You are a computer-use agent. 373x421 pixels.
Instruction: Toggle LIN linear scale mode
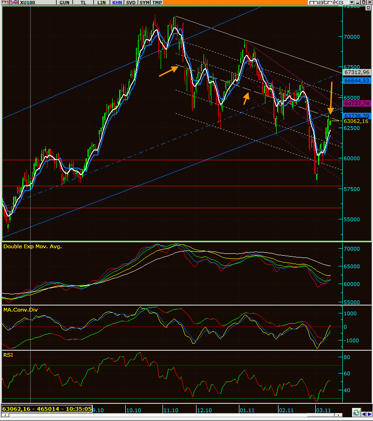tap(101, 3)
